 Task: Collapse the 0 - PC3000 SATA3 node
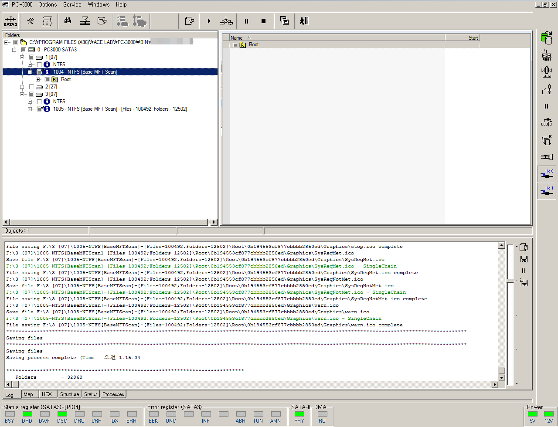(x=14, y=50)
